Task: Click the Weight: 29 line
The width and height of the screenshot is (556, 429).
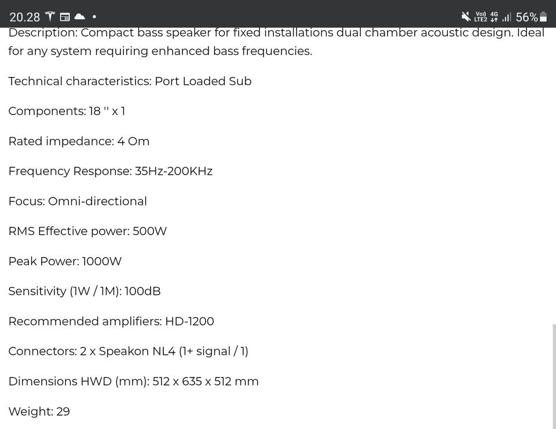Action: (x=39, y=412)
